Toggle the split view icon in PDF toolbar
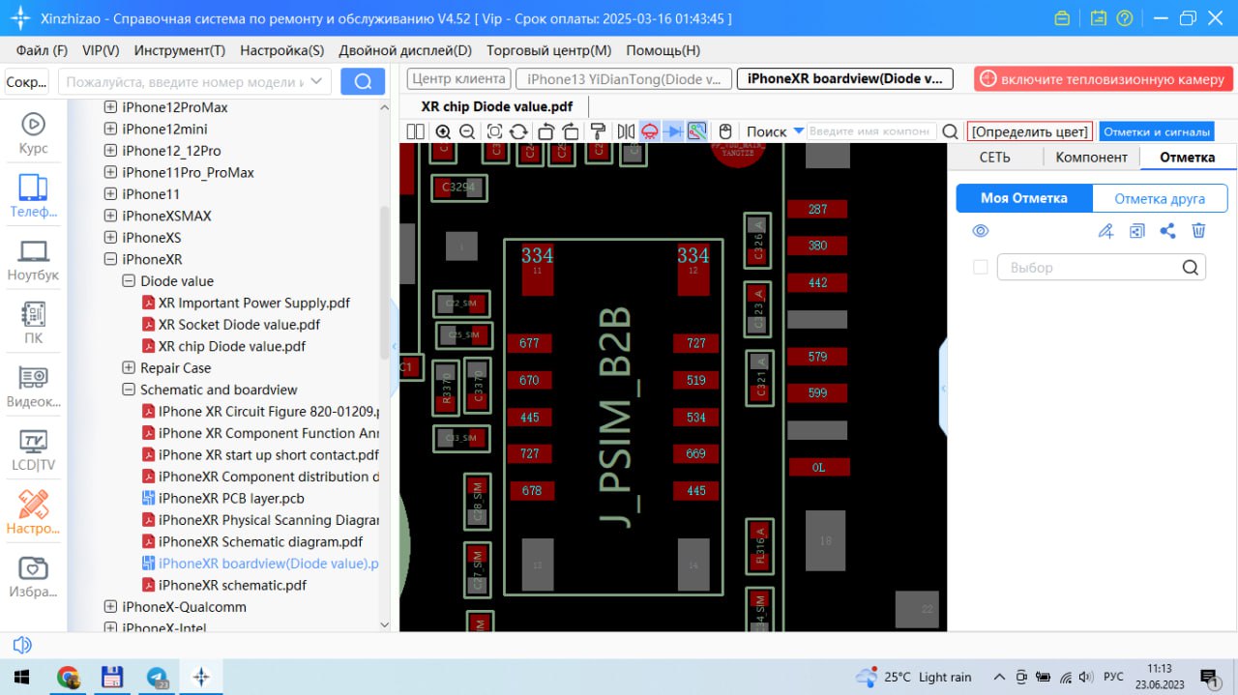Screen dimensions: 1238x695 (416, 131)
